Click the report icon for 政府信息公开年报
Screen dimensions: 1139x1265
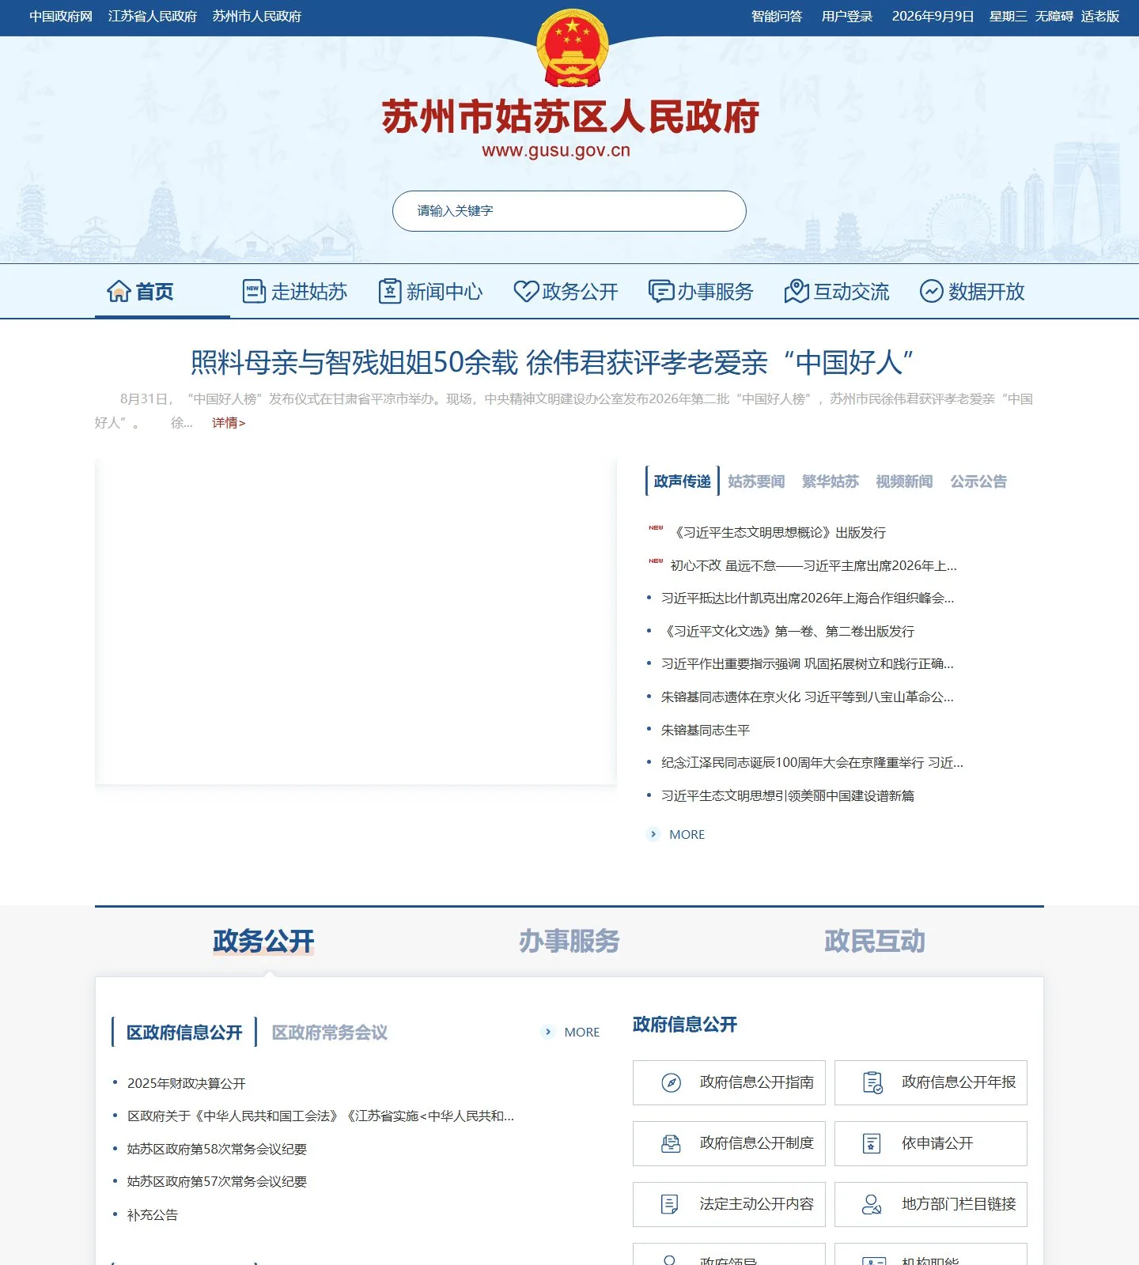(872, 1082)
